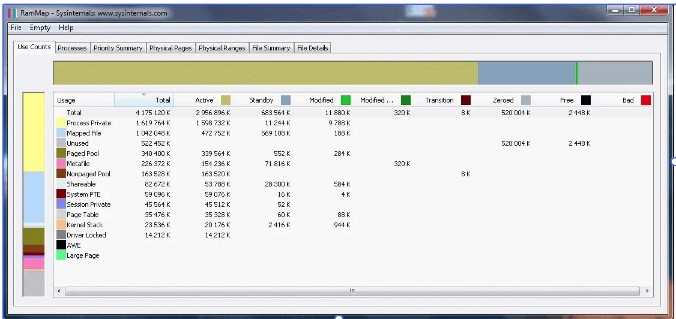Click the red Bad column swatch

(x=645, y=100)
